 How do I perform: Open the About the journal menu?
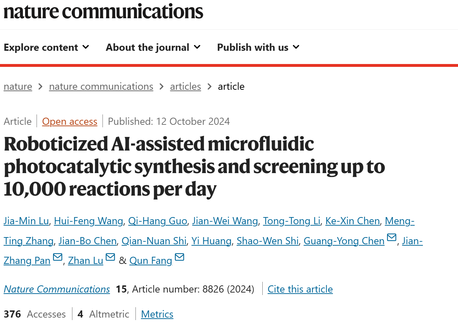tap(153, 47)
